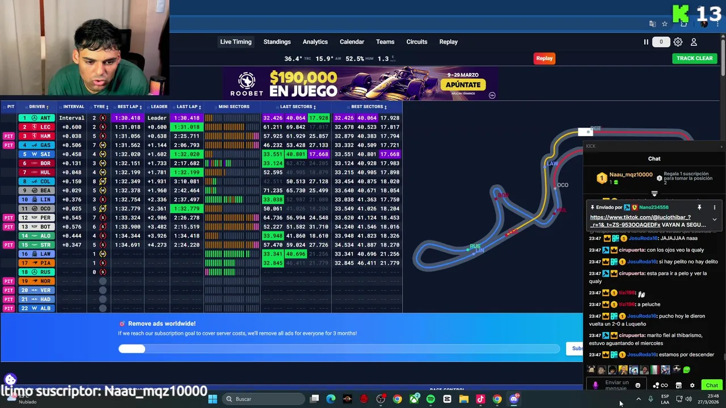Open the Analytics tab
726x408 pixels.
315,42
